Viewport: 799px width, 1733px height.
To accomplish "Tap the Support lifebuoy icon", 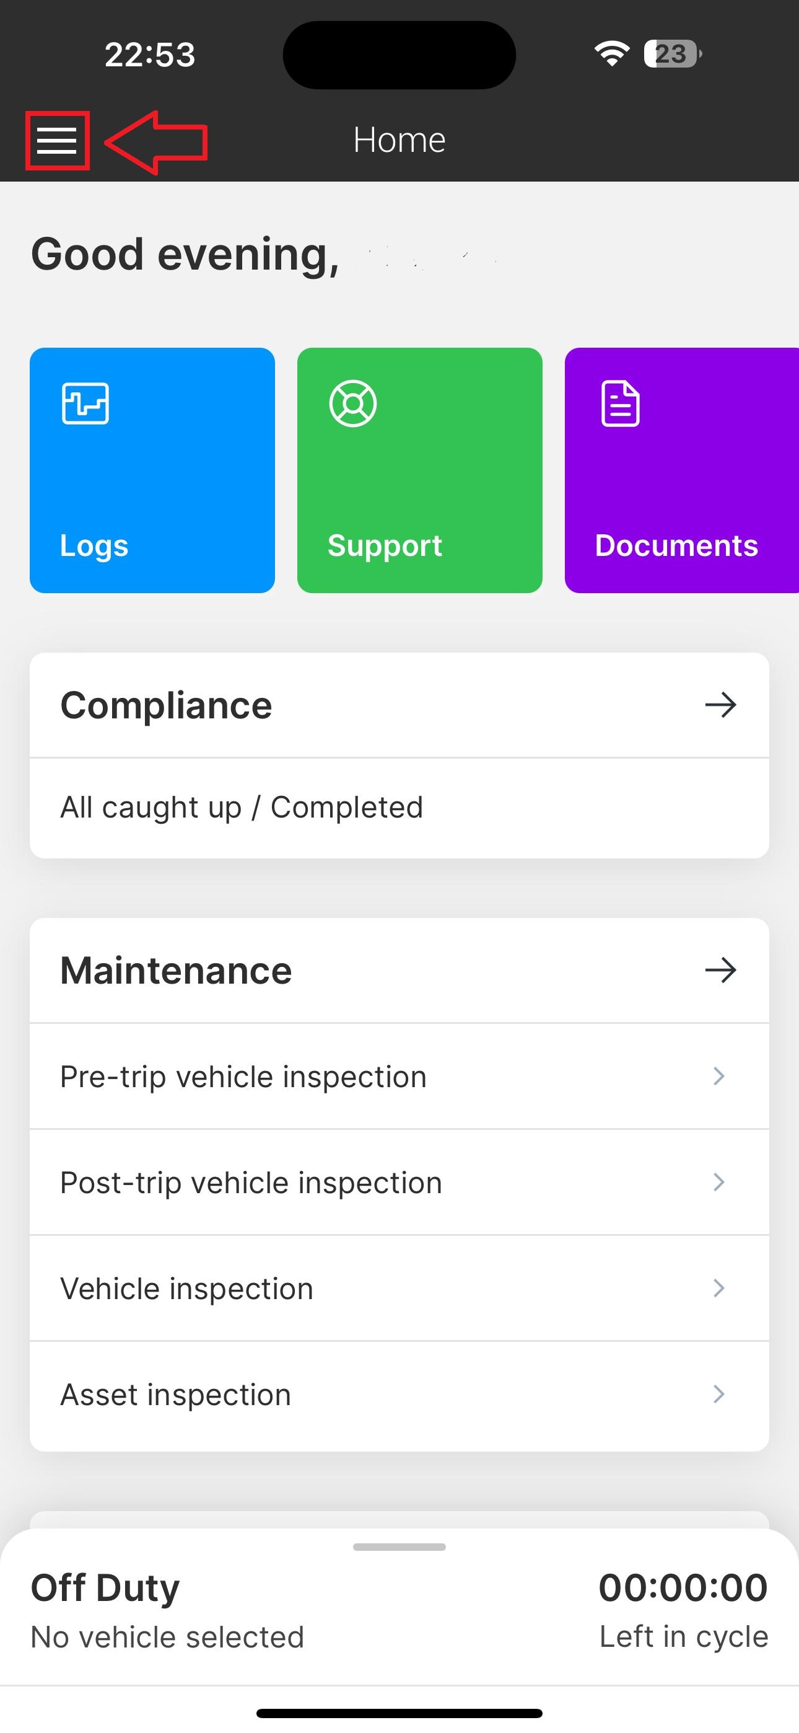I will pyautogui.click(x=353, y=403).
